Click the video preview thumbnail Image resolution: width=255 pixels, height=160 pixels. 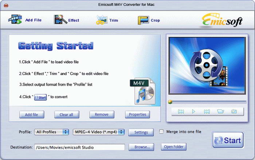(x=207, y=66)
